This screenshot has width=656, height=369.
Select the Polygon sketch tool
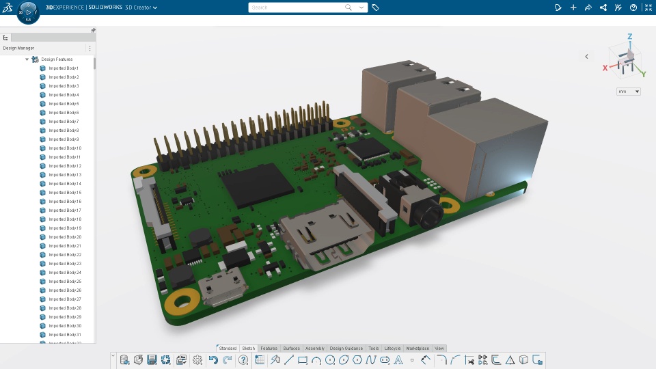(357, 360)
